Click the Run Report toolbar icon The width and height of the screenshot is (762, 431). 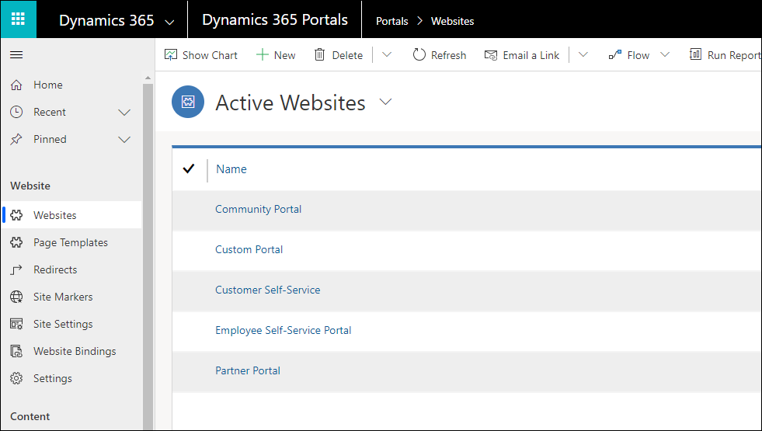[x=696, y=55]
